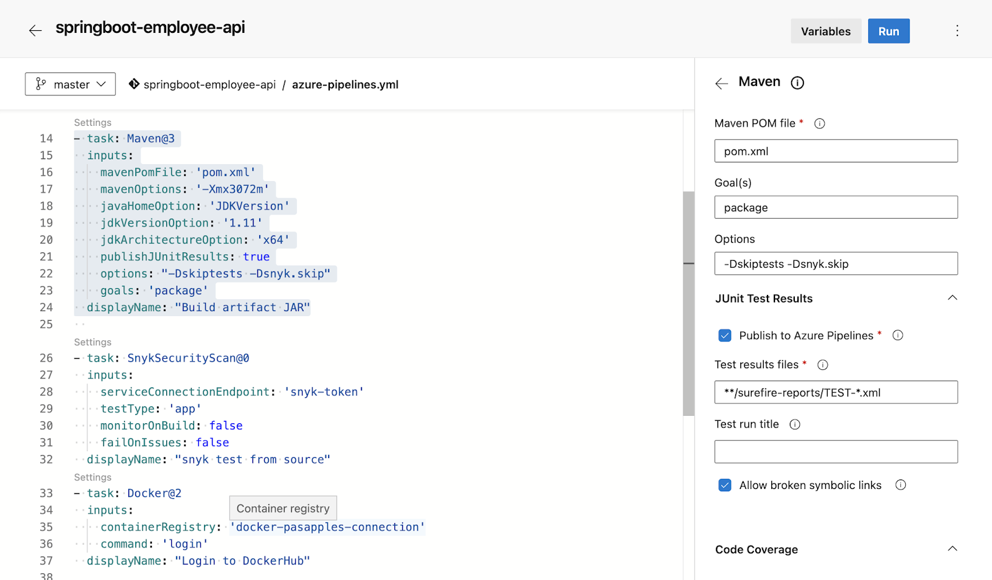Click the command 'login' line
The height and width of the screenshot is (580, 992).
point(154,544)
